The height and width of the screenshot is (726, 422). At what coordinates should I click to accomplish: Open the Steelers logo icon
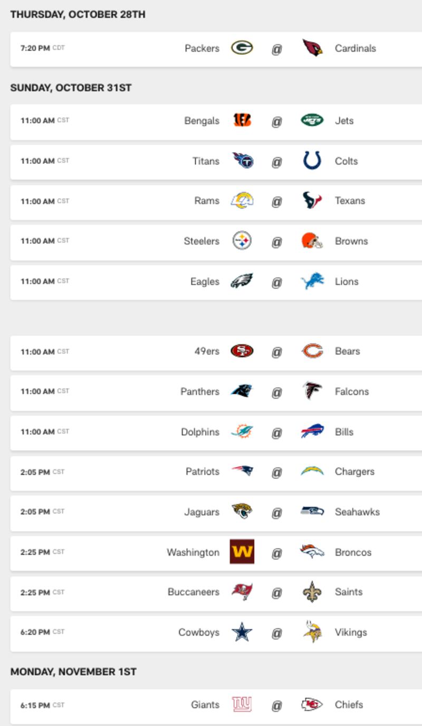242,241
